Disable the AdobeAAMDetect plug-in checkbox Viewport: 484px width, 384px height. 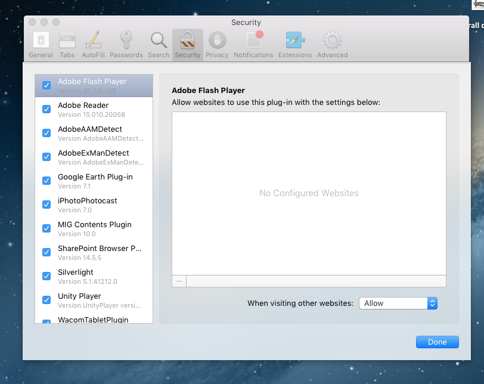click(46, 133)
